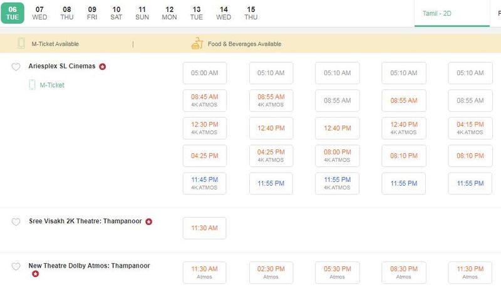
Task: Open Ariesplex SL Cinemas theatre link
Action: 62,66
